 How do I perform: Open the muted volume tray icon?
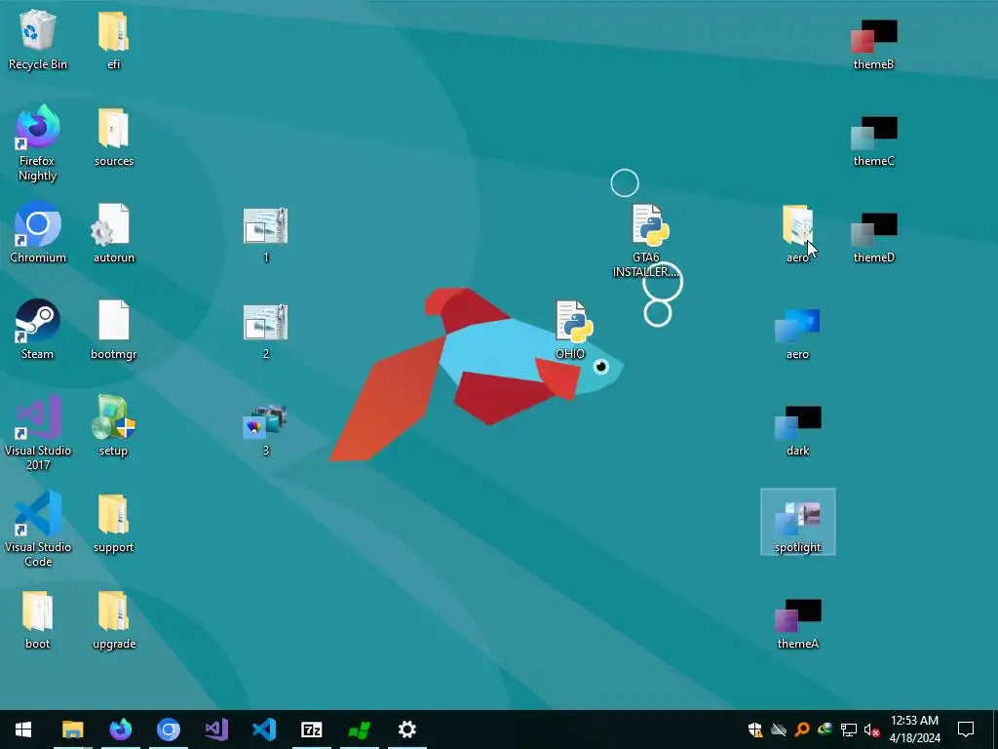click(x=871, y=729)
